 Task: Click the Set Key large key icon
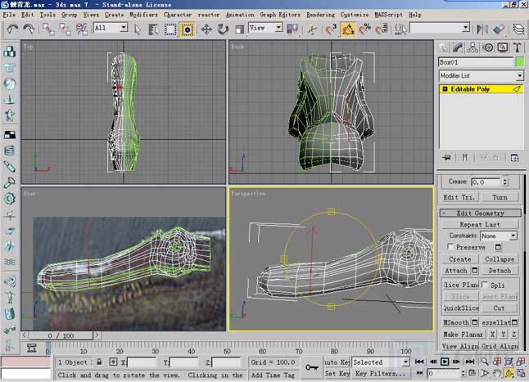[x=311, y=367]
